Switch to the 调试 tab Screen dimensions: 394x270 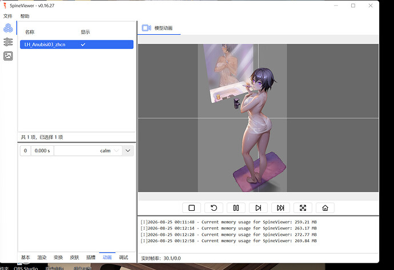tap(124, 257)
